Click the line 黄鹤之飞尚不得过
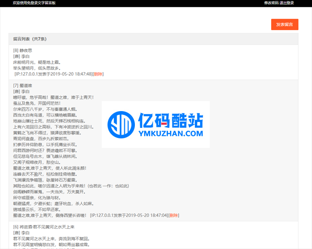The width and height of the screenshot is (312, 249). point(47,133)
